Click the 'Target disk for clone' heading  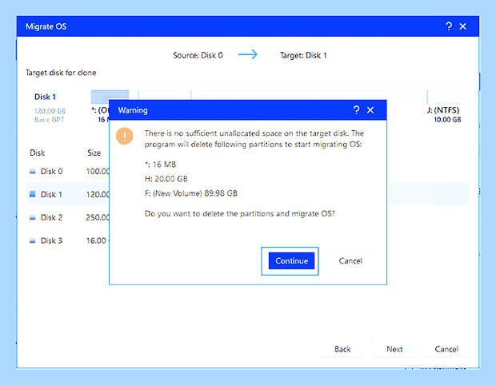(x=61, y=73)
